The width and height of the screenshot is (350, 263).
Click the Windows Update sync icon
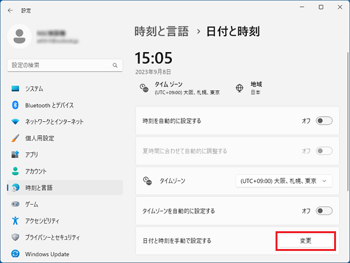tap(15, 253)
